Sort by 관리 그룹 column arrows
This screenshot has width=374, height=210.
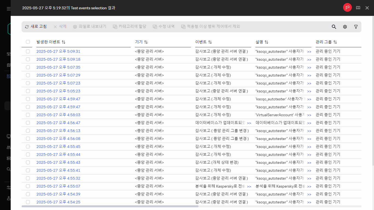coord(335,42)
